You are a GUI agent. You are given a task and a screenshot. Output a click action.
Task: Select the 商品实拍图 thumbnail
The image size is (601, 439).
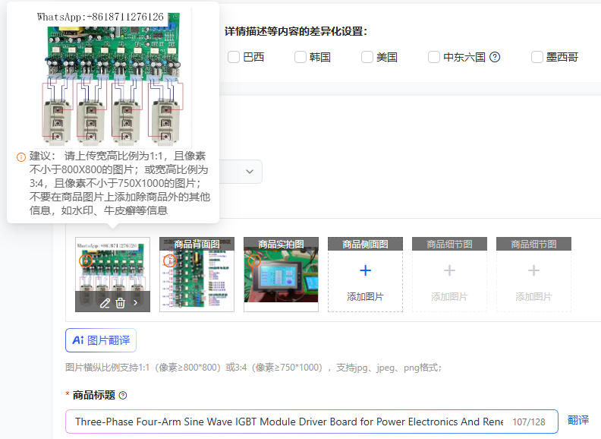tap(281, 274)
